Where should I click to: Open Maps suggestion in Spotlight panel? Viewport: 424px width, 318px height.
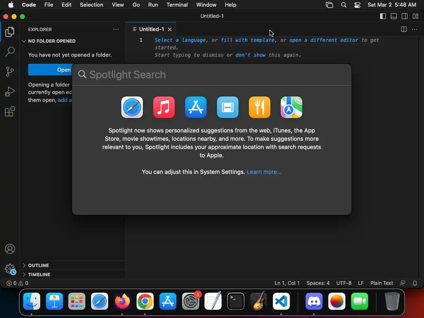pyautogui.click(x=291, y=107)
